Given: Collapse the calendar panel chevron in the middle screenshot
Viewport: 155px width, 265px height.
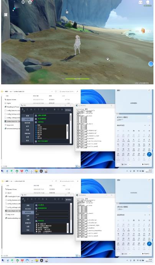Looking at the screenshot, I should pyautogui.click(x=149, y=117).
